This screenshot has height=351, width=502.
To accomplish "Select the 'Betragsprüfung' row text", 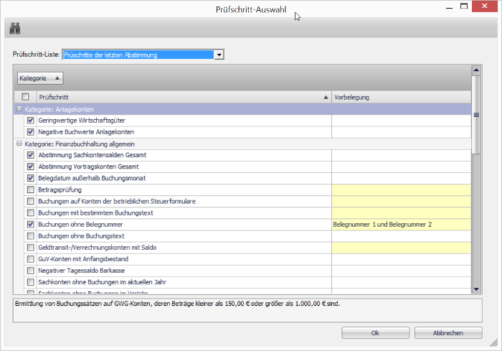I will click(x=60, y=189).
